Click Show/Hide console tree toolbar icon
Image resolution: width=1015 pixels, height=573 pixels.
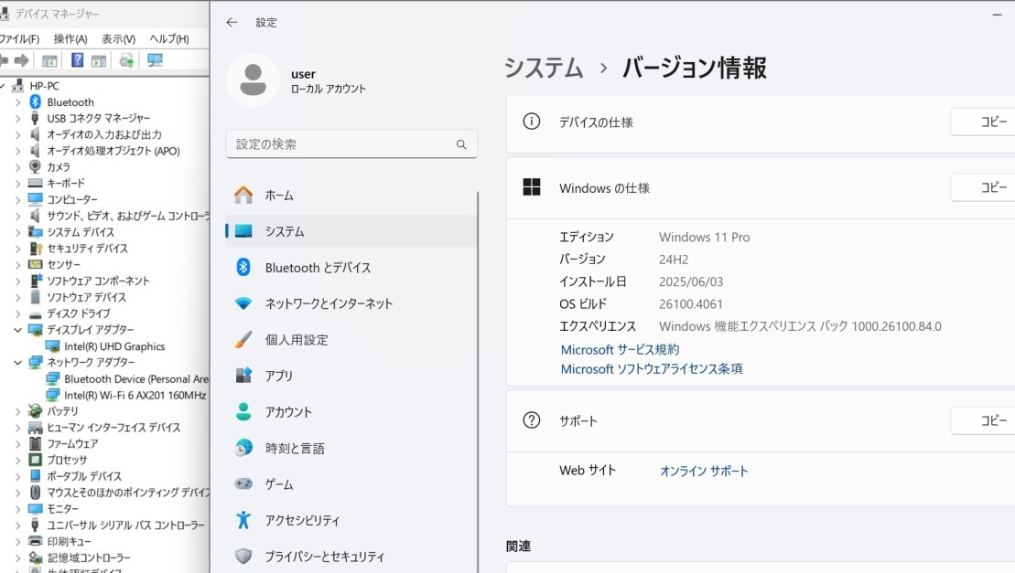pos(49,60)
